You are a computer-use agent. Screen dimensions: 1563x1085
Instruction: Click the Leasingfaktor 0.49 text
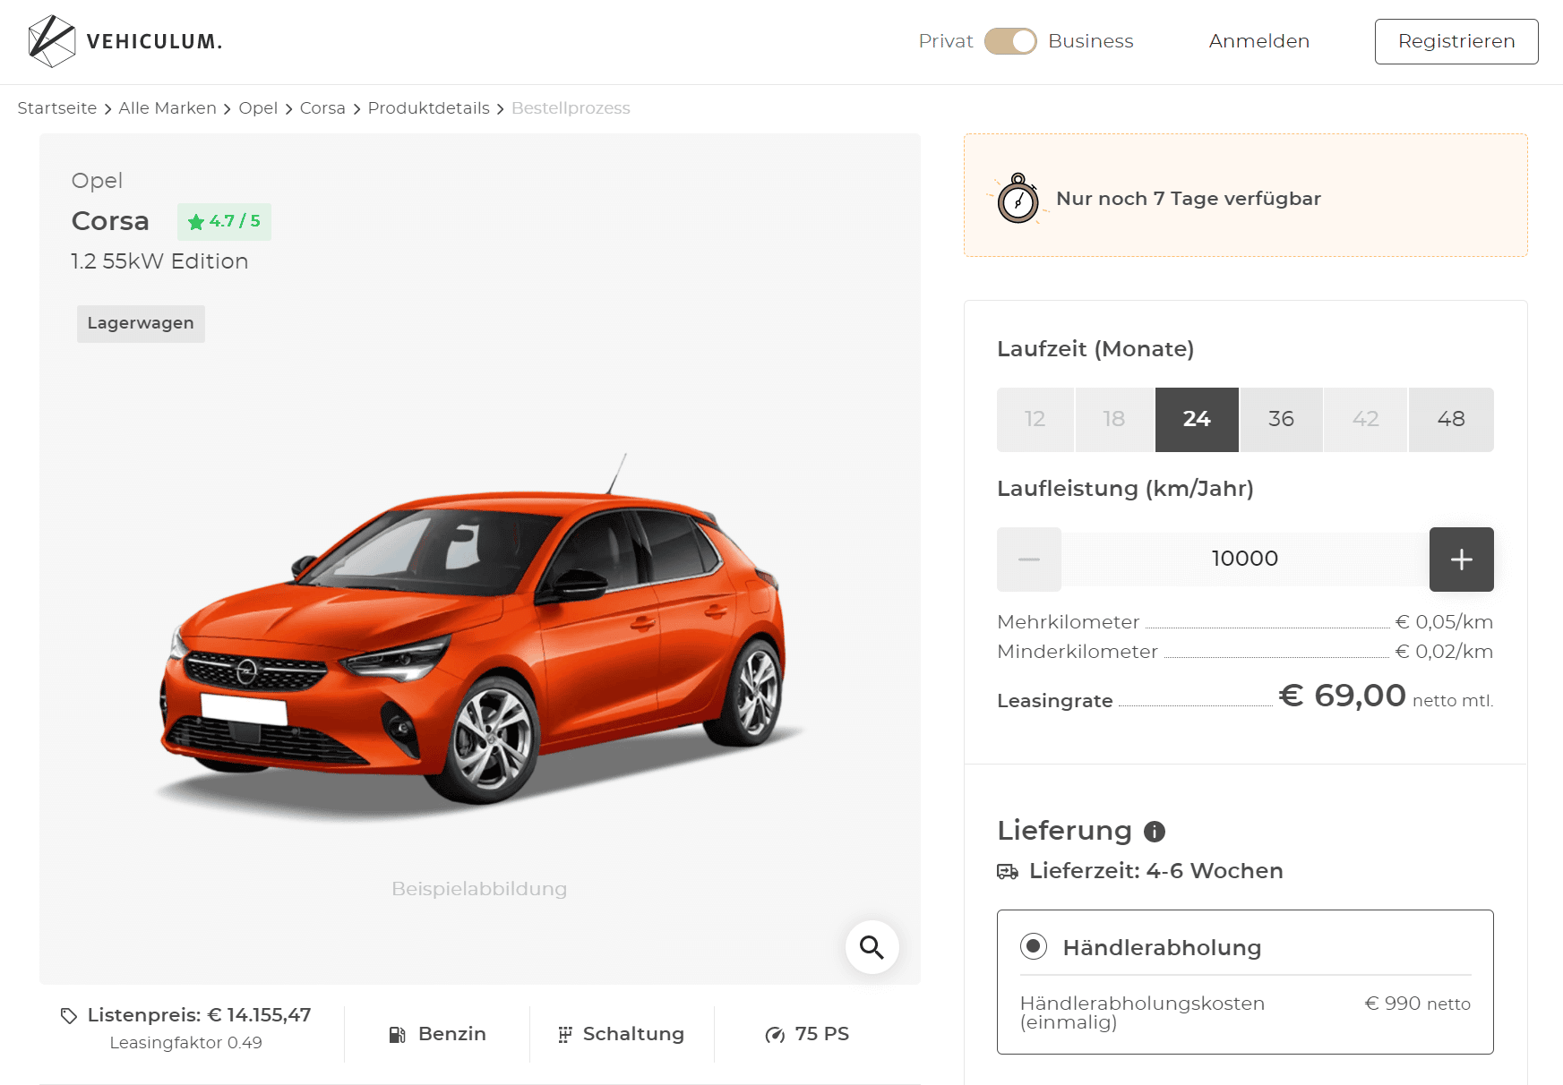185,1043
